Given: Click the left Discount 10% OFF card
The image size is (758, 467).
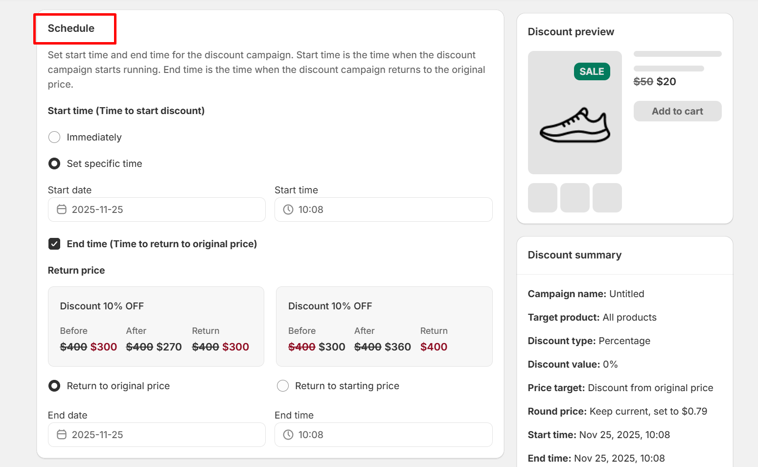Looking at the screenshot, I should (156, 326).
